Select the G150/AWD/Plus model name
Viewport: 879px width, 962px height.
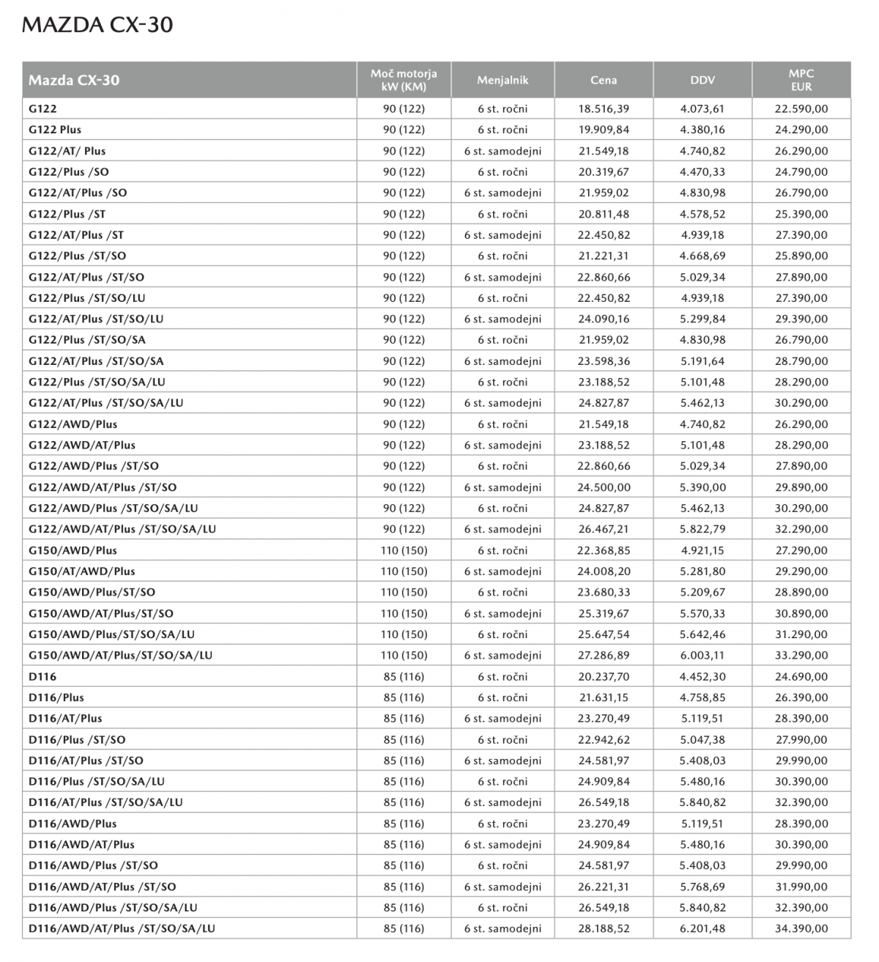tap(73, 550)
